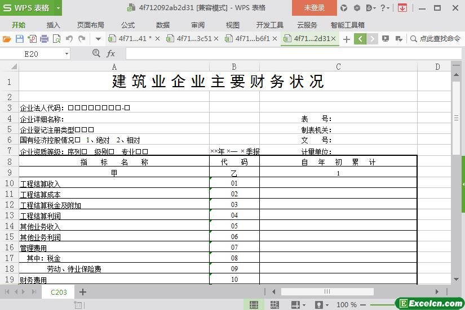Switch to the 开始 ribbon tab

[19, 25]
